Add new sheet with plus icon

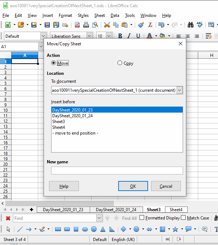tap(32, 209)
